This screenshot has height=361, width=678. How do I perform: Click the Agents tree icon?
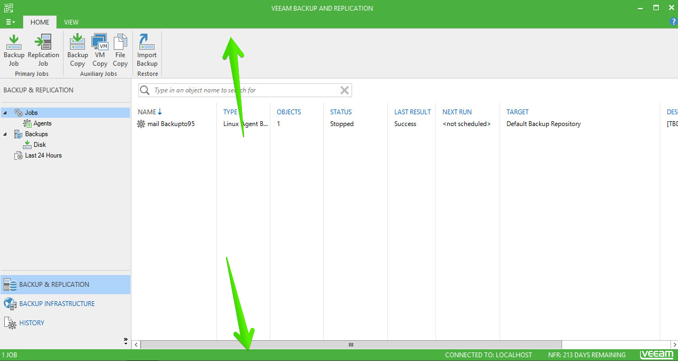tap(27, 123)
